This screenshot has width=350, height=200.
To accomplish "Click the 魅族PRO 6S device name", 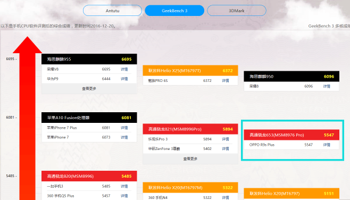I will [x=158, y=80].
